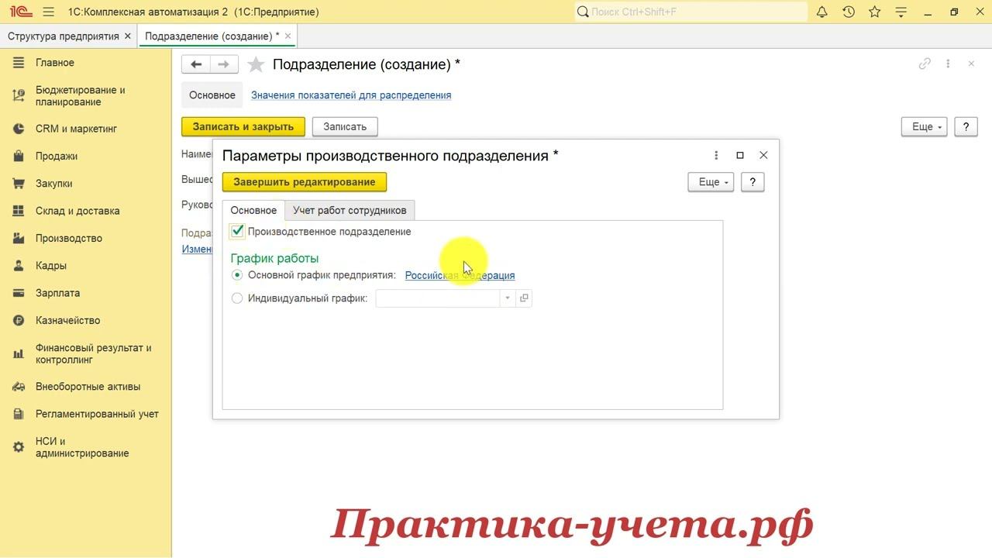Select Индивидуальный график radio button
Viewport: 992px width, 558px height.
(x=237, y=298)
